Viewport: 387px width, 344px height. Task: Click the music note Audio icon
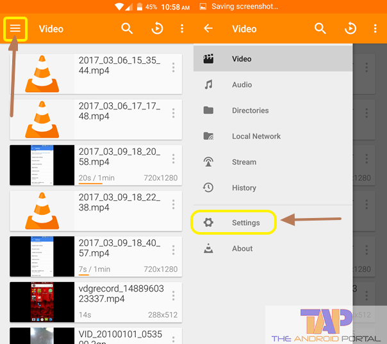(x=208, y=84)
